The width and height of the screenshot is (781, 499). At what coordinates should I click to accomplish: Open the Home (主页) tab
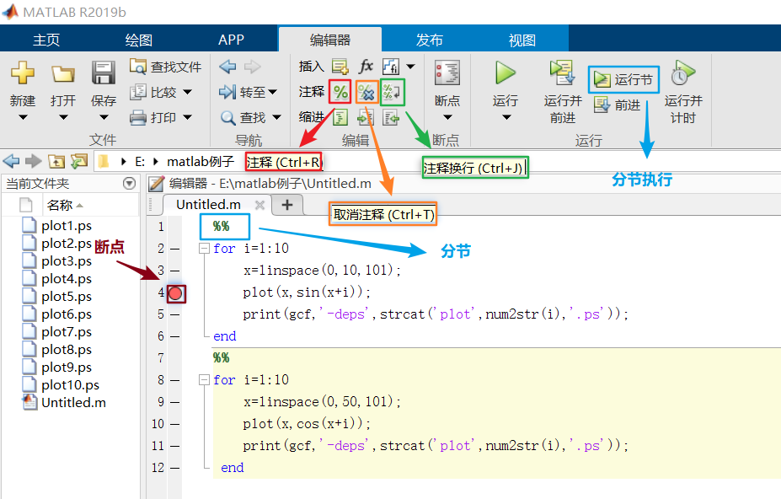(46, 40)
